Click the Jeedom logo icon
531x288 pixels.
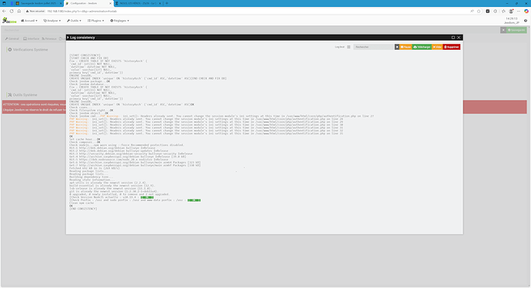(x=9, y=21)
